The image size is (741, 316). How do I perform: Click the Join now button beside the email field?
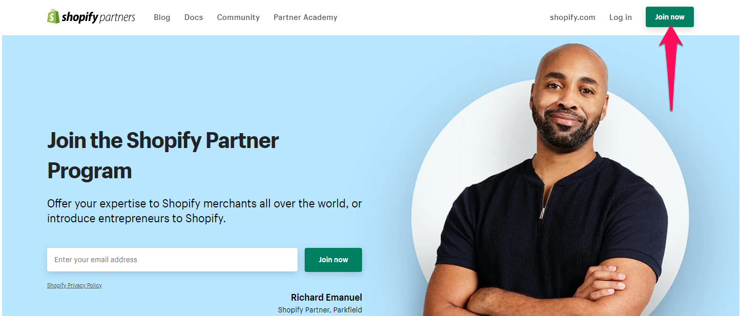pyautogui.click(x=333, y=260)
